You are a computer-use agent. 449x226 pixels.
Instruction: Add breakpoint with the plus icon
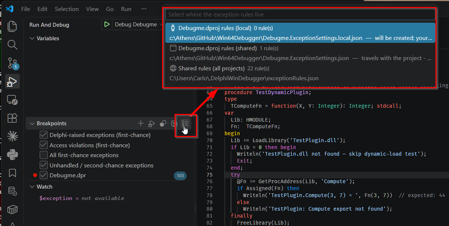[140, 123]
